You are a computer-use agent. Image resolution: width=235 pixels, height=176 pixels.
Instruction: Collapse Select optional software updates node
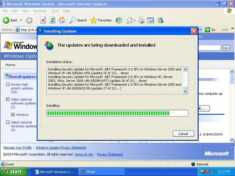(x=8, y=99)
